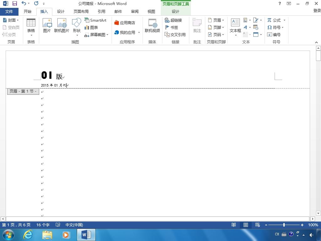
Task: Open the 页脚 footer dropdown
Action: (x=216, y=27)
